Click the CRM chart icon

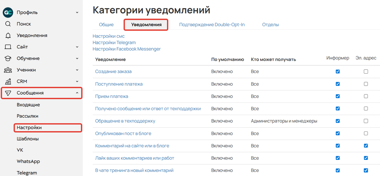(x=8, y=81)
